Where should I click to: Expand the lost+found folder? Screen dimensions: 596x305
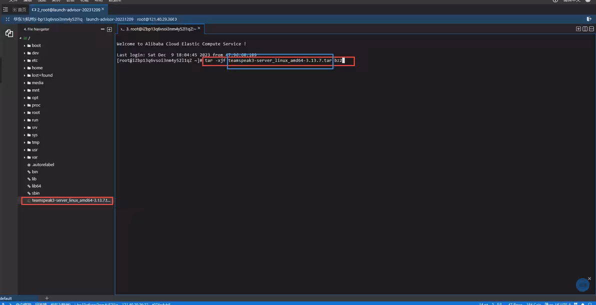click(x=24, y=75)
